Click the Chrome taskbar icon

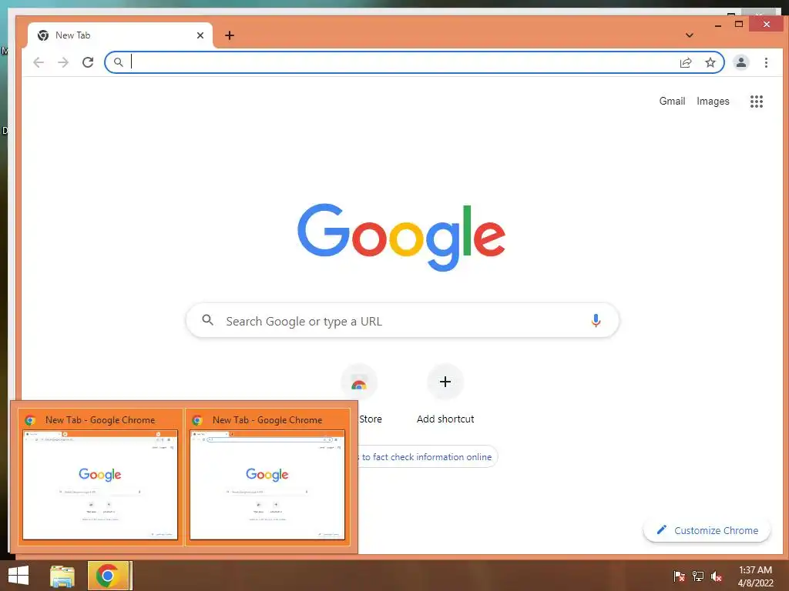point(109,576)
